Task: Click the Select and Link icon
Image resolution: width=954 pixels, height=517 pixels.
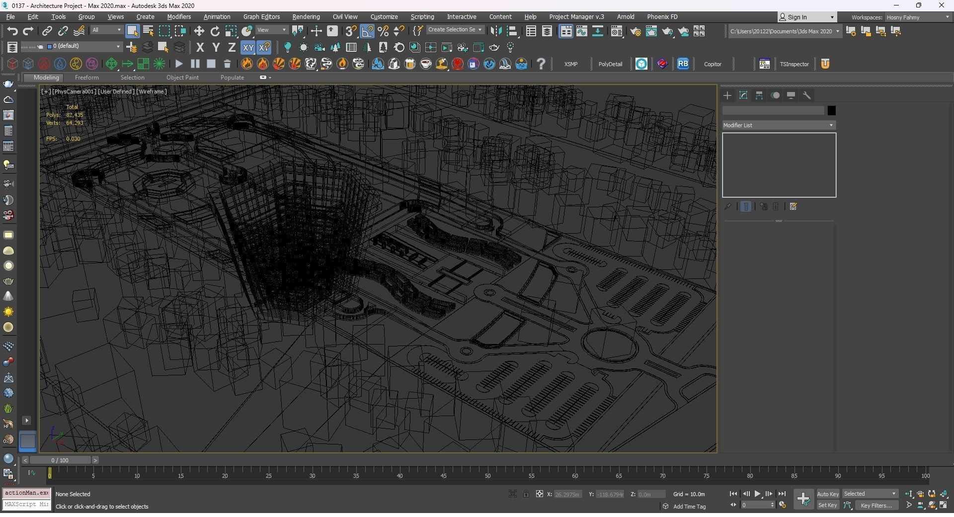Action: pyautogui.click(x=47, y=31)
